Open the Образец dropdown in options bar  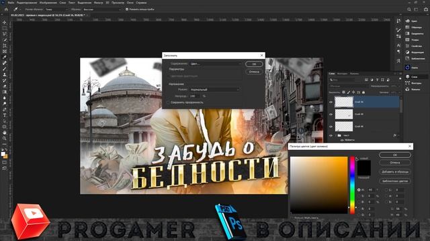102,9
